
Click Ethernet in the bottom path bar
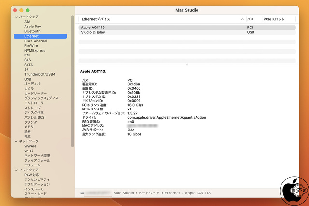tap(172, 193)
